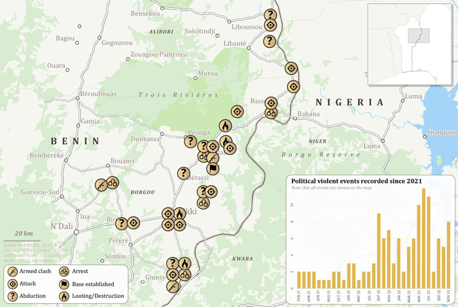Click the Abduction icon in the legend

point(12,296)
